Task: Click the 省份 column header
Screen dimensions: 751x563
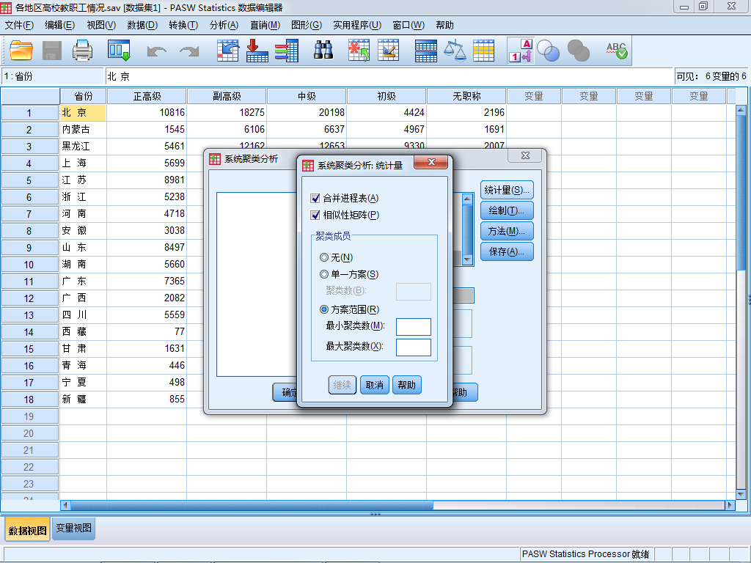Action: click(83, 96)
